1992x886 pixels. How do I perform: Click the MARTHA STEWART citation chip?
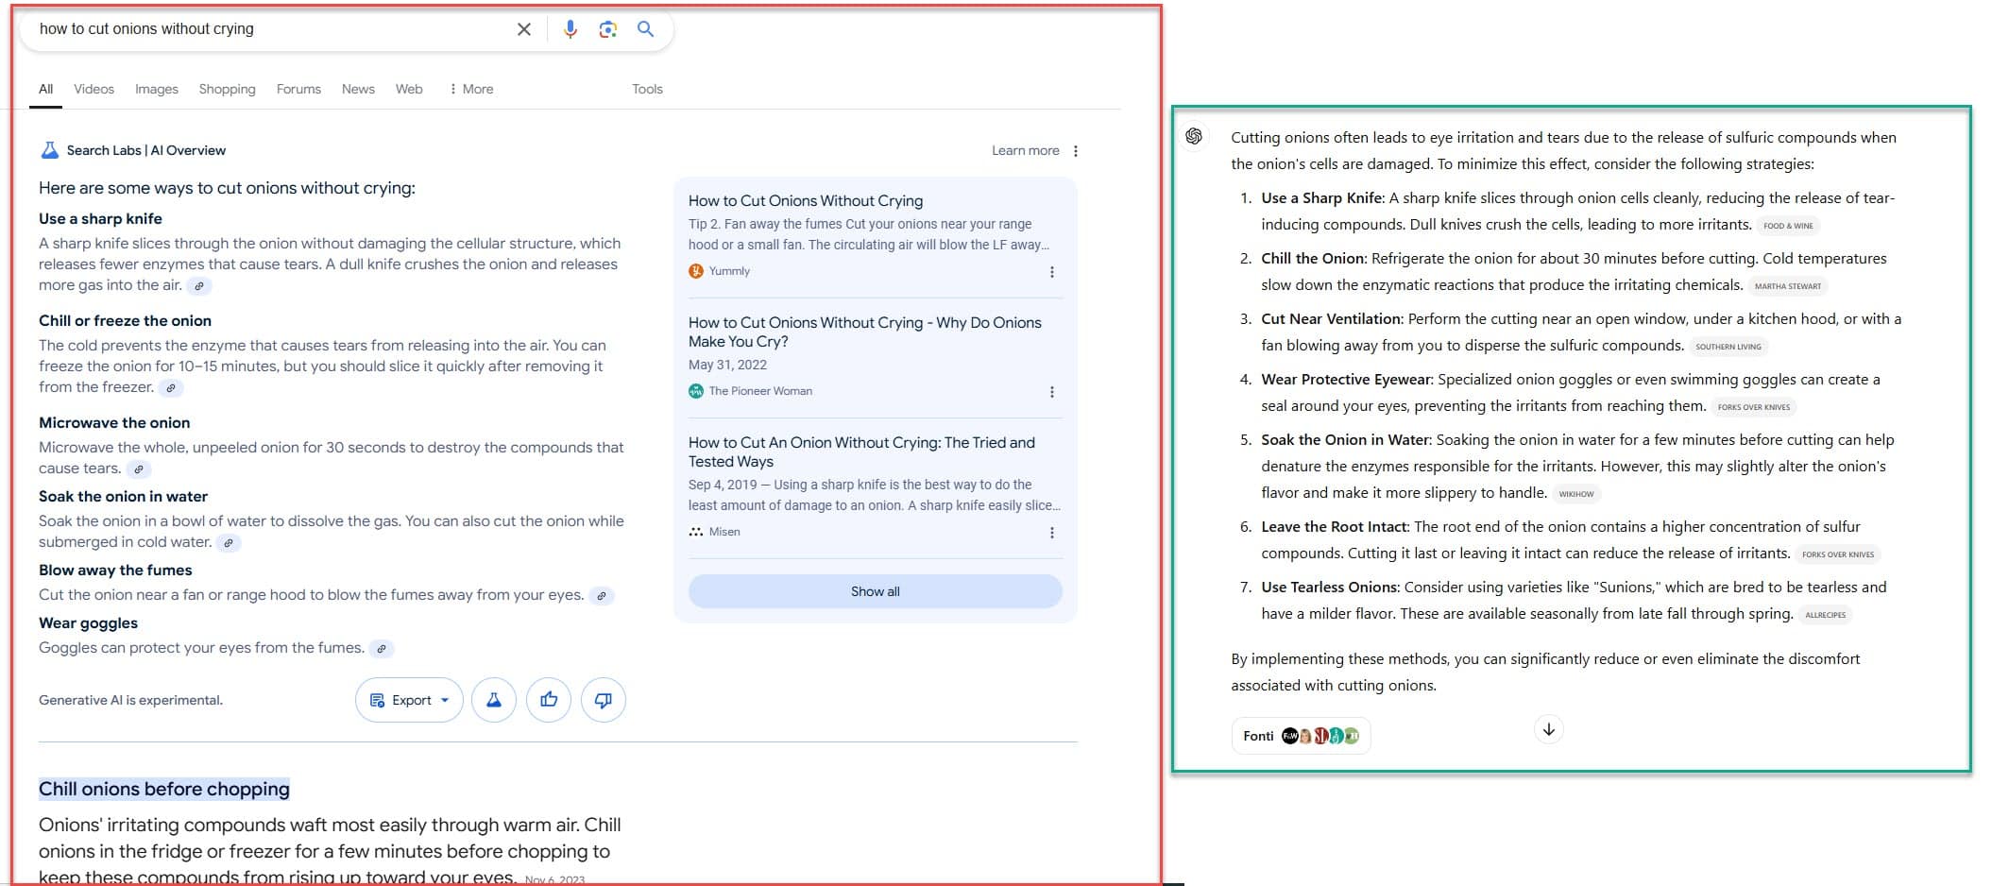pos(1787,286)
